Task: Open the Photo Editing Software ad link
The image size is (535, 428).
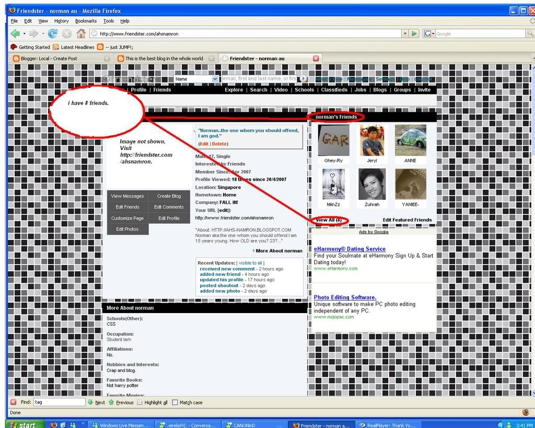Action: pyautogui.click(x=345, y=297)
